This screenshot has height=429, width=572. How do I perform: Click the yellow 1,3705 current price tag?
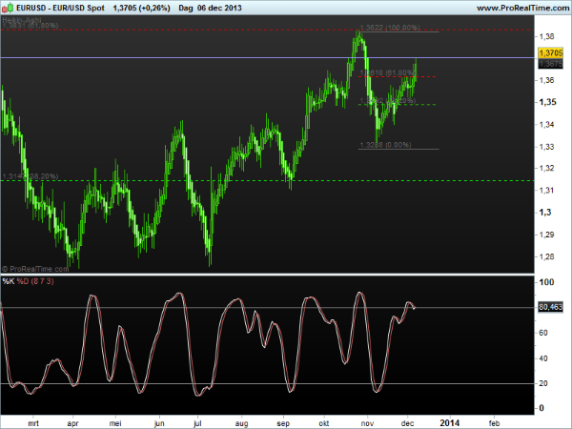click(x=550, y=52)
